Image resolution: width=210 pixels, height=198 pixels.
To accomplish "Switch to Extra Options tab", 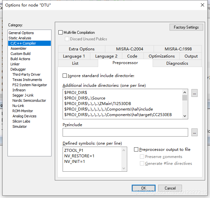I will tap(82, 49).
